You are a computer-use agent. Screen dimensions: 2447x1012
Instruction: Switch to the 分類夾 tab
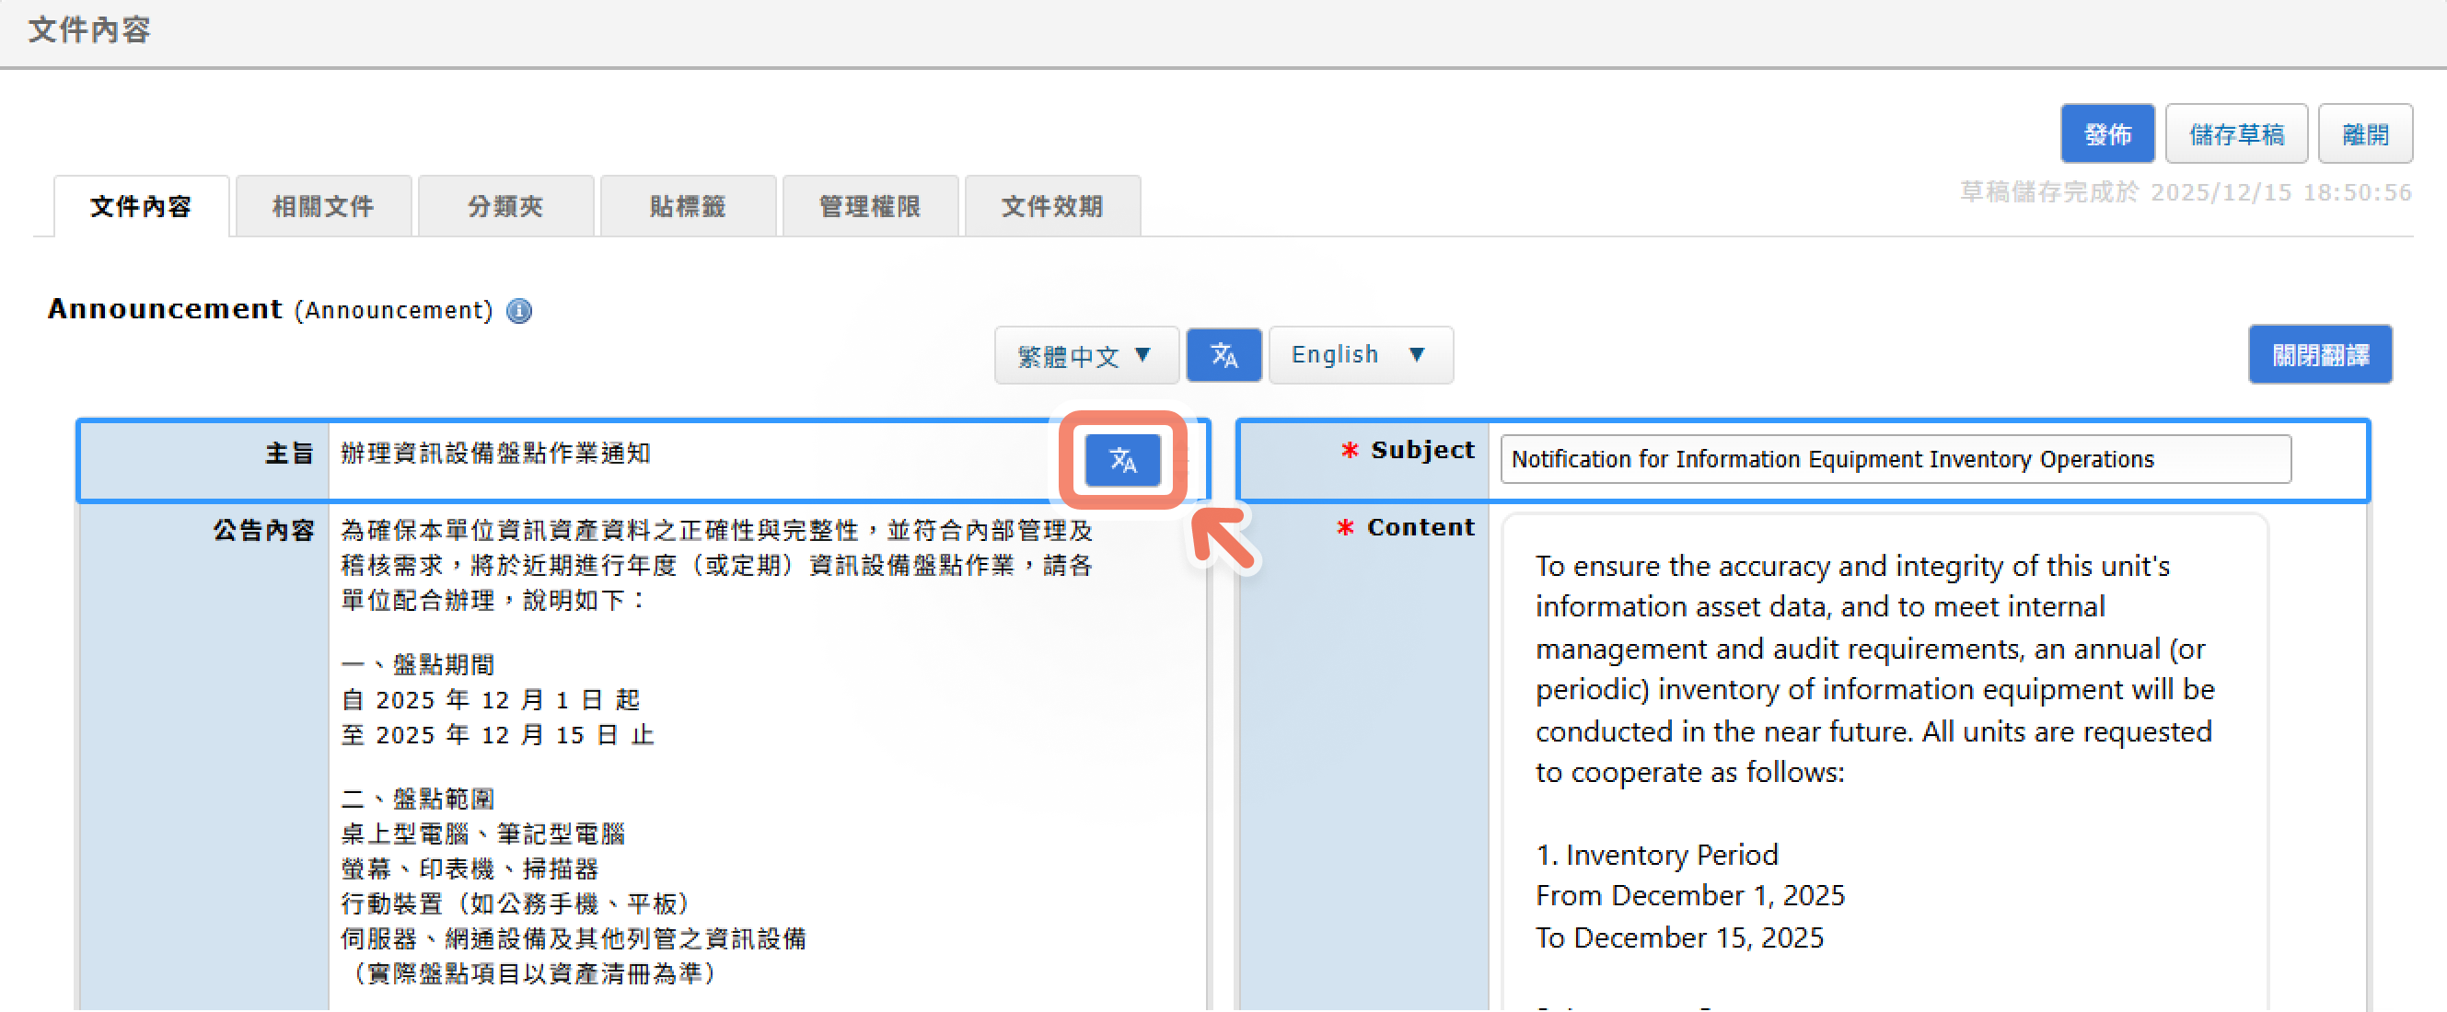click(505, 206)
